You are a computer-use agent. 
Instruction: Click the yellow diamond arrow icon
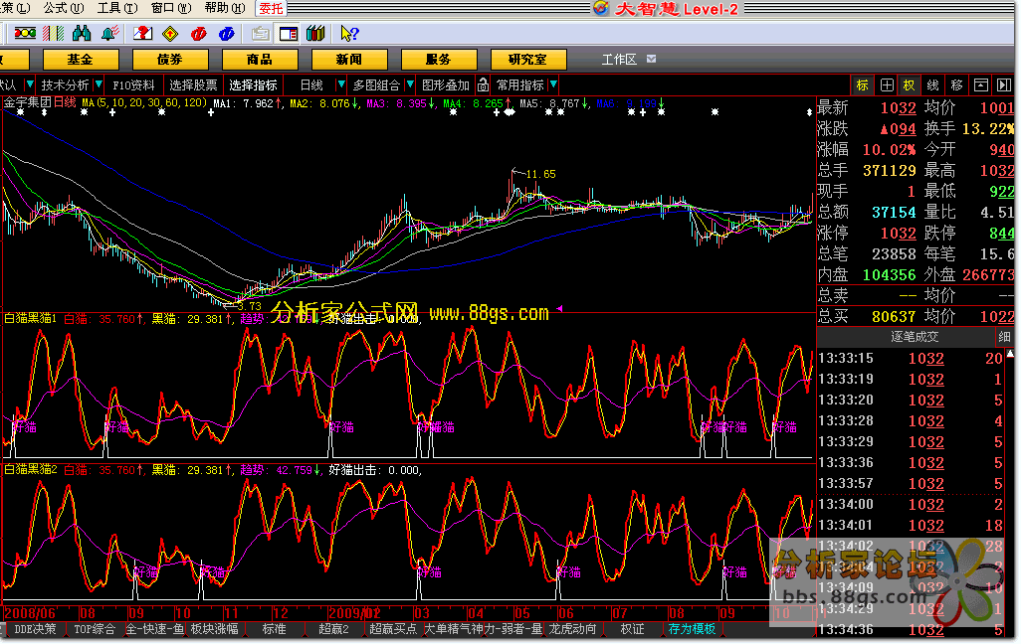click(170, 33)
